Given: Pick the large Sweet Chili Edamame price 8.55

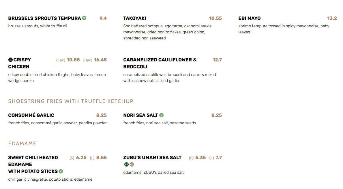Looking at the screenshot, I should (102, 158).
